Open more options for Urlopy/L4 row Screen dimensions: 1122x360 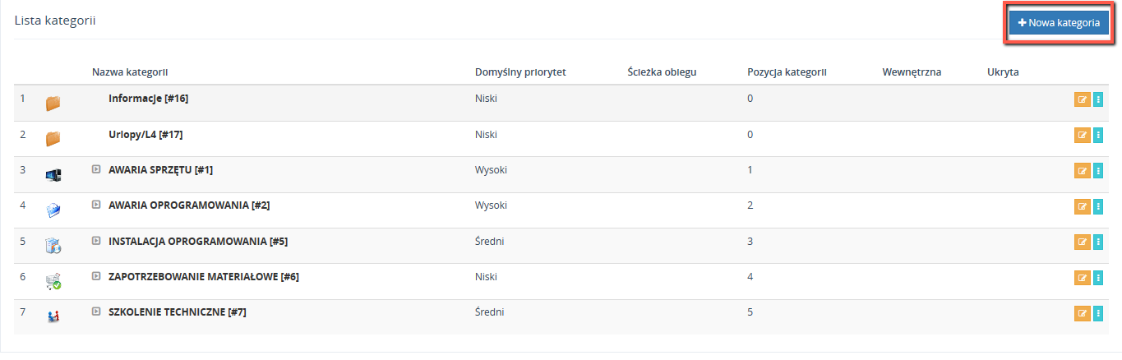[1098, 135]
